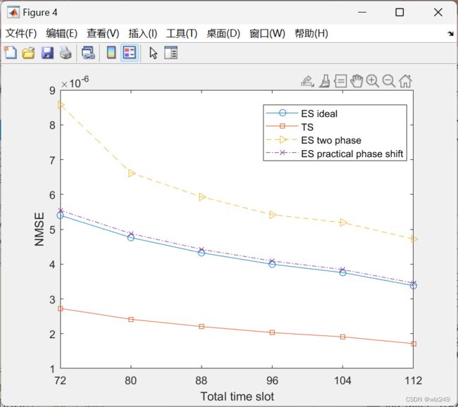458x407 pixels.
Task: Toggle the Insert Legend toolbar button
Action: (130, 53)
